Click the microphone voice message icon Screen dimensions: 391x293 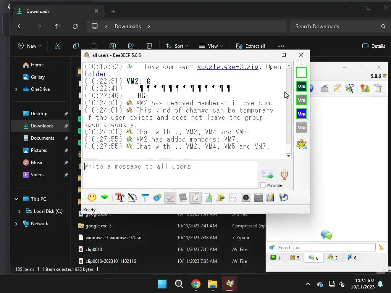click(284, 174)
